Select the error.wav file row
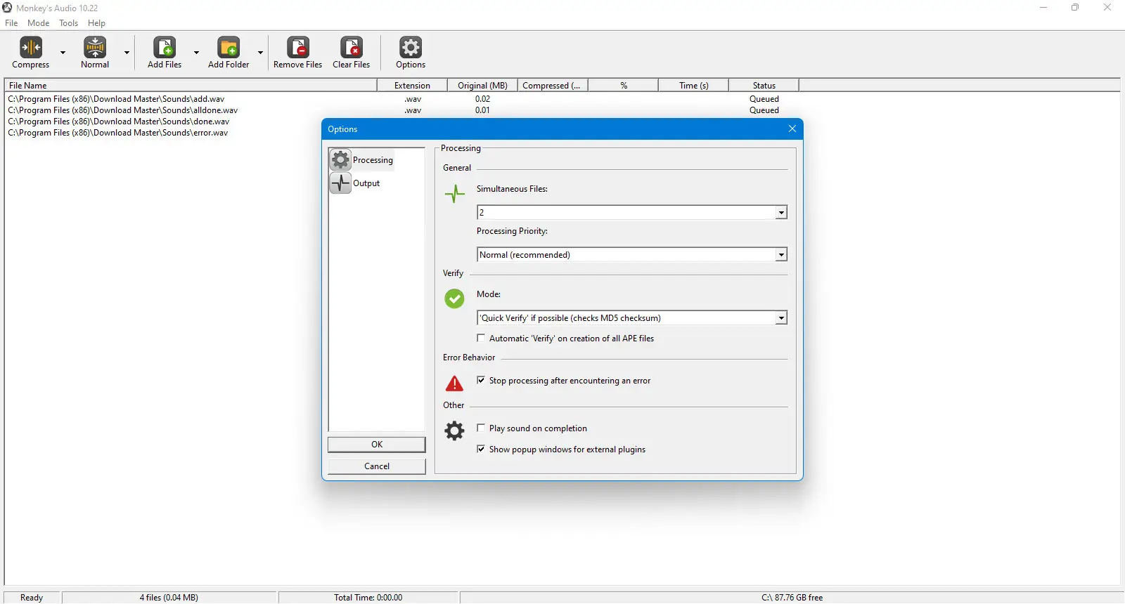 (117, 133)
